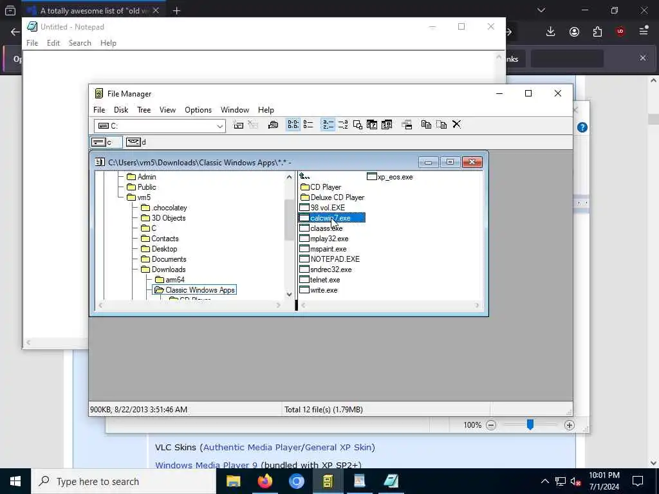Click the zoom in plus button
The height and width of the screenshot is (494, 659).
[570, 425]
